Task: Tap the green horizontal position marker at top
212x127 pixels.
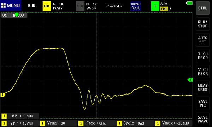Action: (x=17, y=14)
